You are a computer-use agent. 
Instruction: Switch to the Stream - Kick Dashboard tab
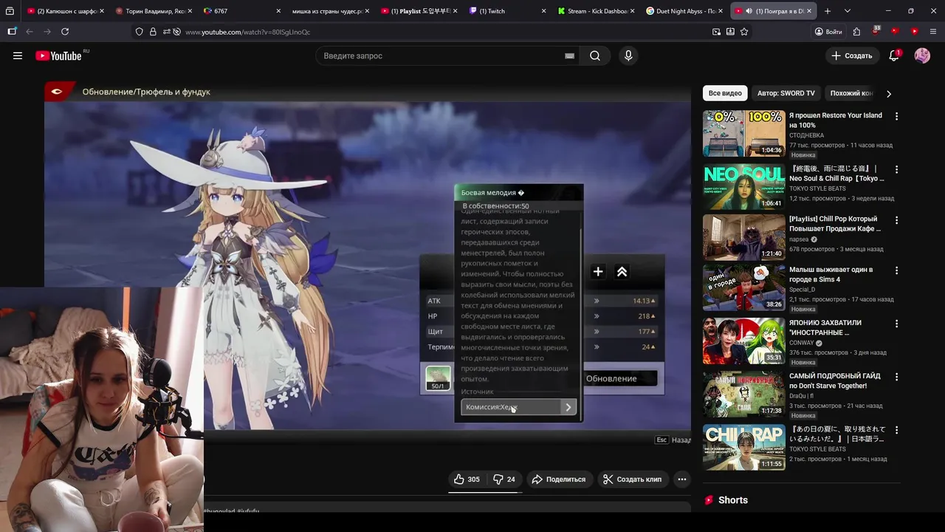(597, 11)
